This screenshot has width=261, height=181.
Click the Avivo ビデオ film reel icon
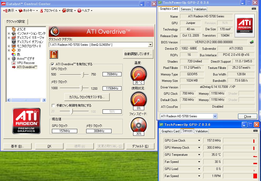(14, 59)
